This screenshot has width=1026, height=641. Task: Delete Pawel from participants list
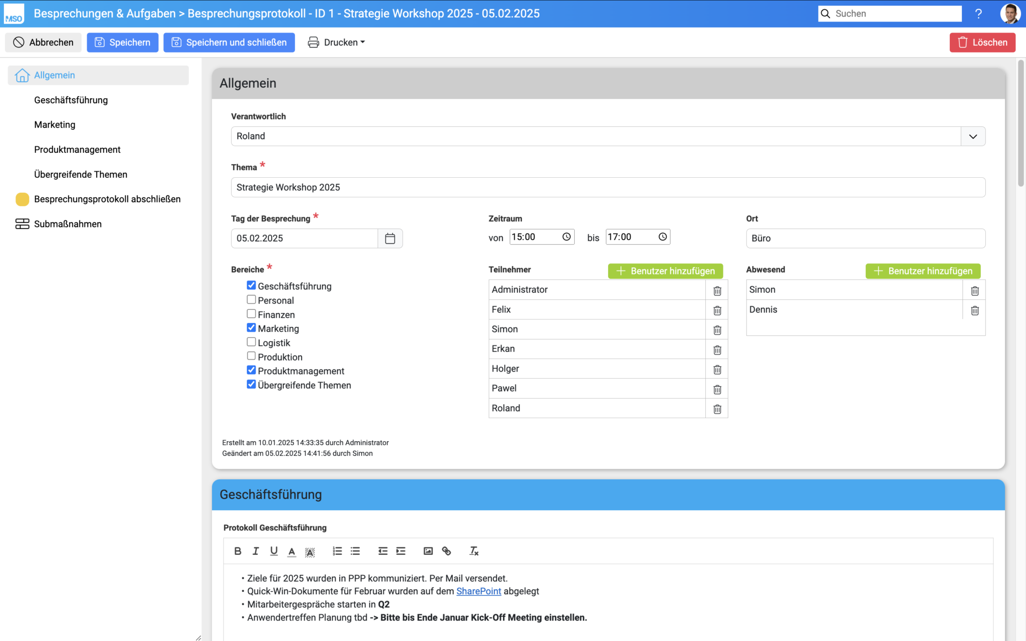717,389
